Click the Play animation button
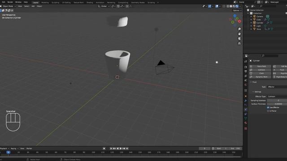The width and height of the screenshot is (287, 161). click(121, 148)
